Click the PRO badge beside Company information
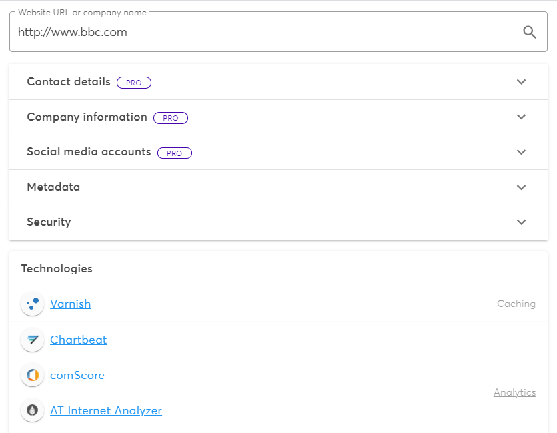 [171, 117]
